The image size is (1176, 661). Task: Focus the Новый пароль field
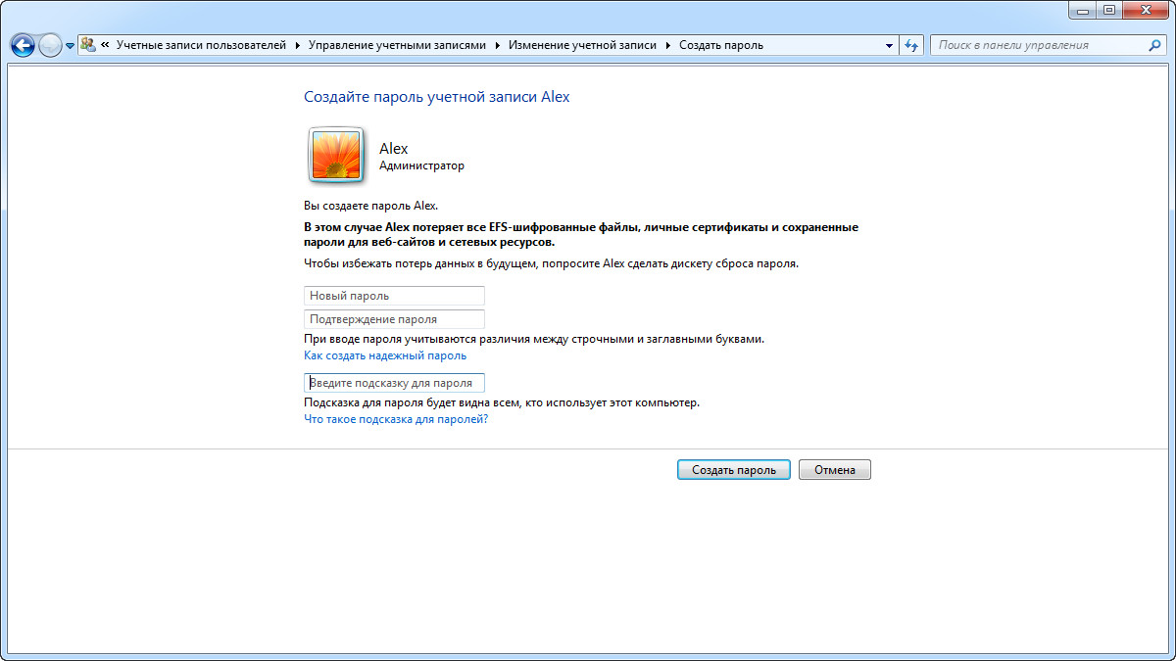[394, 296]
